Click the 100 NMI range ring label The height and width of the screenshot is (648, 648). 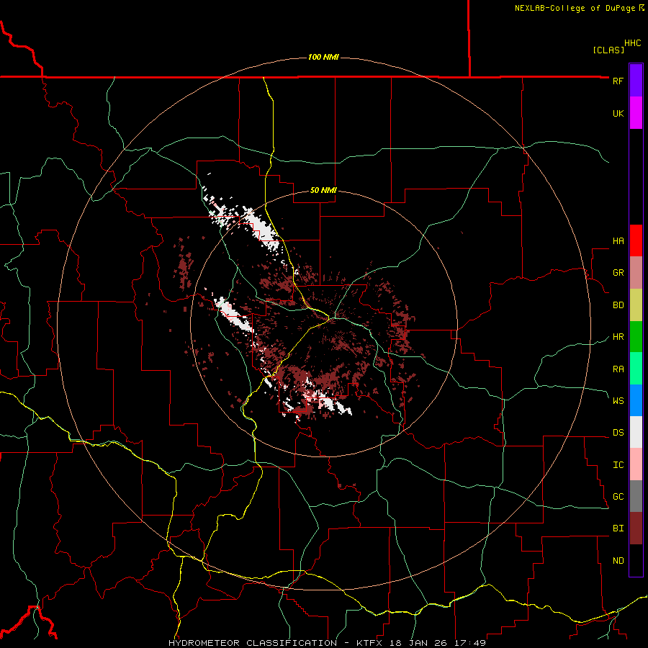click(323, 57)
